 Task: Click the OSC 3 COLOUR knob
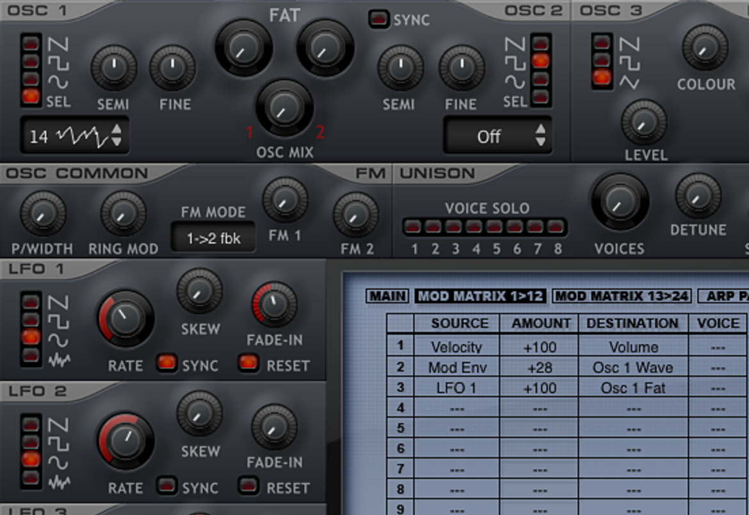705,47
